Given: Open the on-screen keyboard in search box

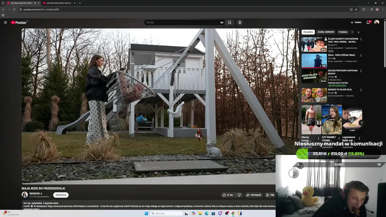Looking at the screenshot, I should pos(222,22).
